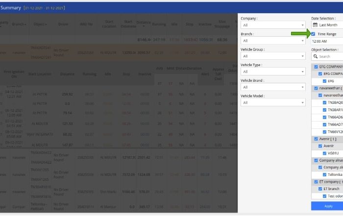The width and height of the screenshot is (343, 216).
Task: Uncheck the TN38AQ vehicle checkbox
Action: (325, 102)
